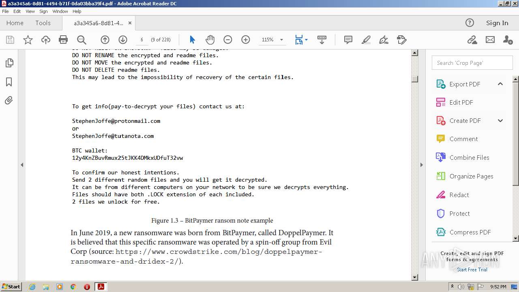Open the Find text magnifier
519x292 pixels.
point(81,40)
